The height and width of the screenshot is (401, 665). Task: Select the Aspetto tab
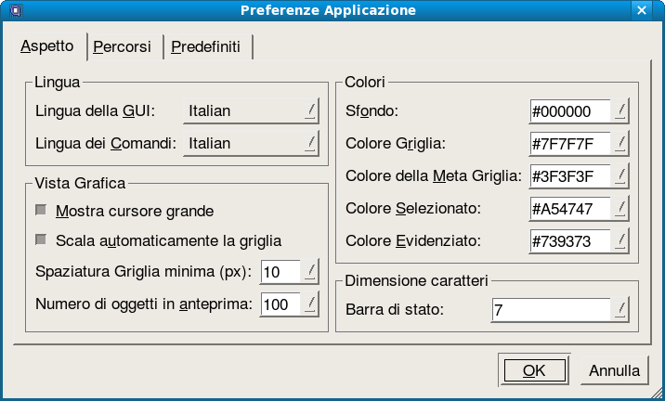[47, 45]
